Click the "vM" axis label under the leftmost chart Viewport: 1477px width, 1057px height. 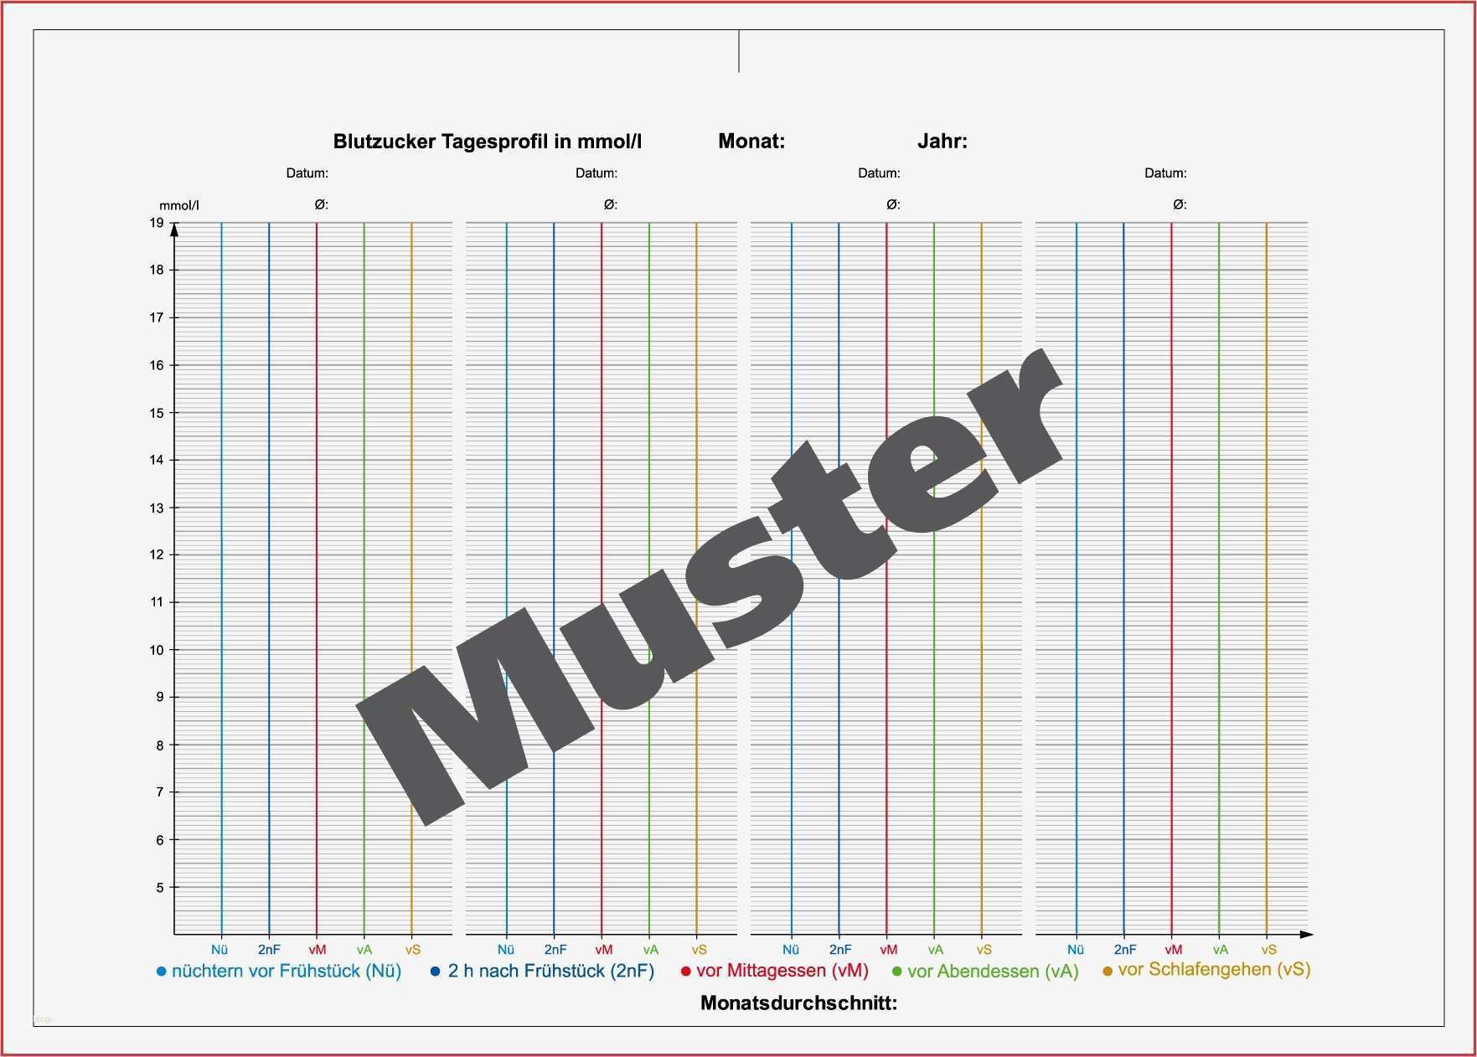click(x=318, y=950)
